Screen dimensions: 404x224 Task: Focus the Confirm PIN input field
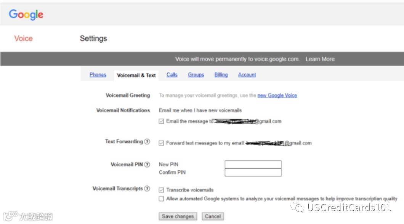pyautogui.click(x=253, y=173)
